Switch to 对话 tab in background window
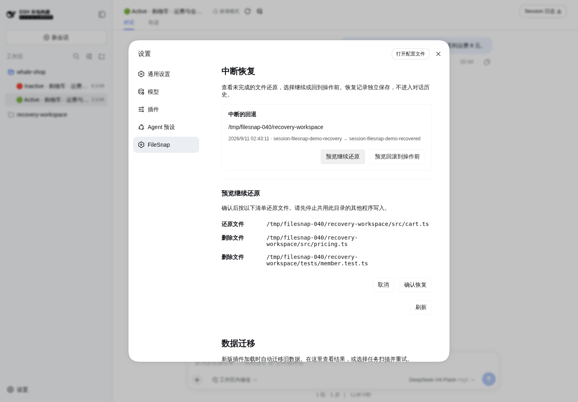 129,23
